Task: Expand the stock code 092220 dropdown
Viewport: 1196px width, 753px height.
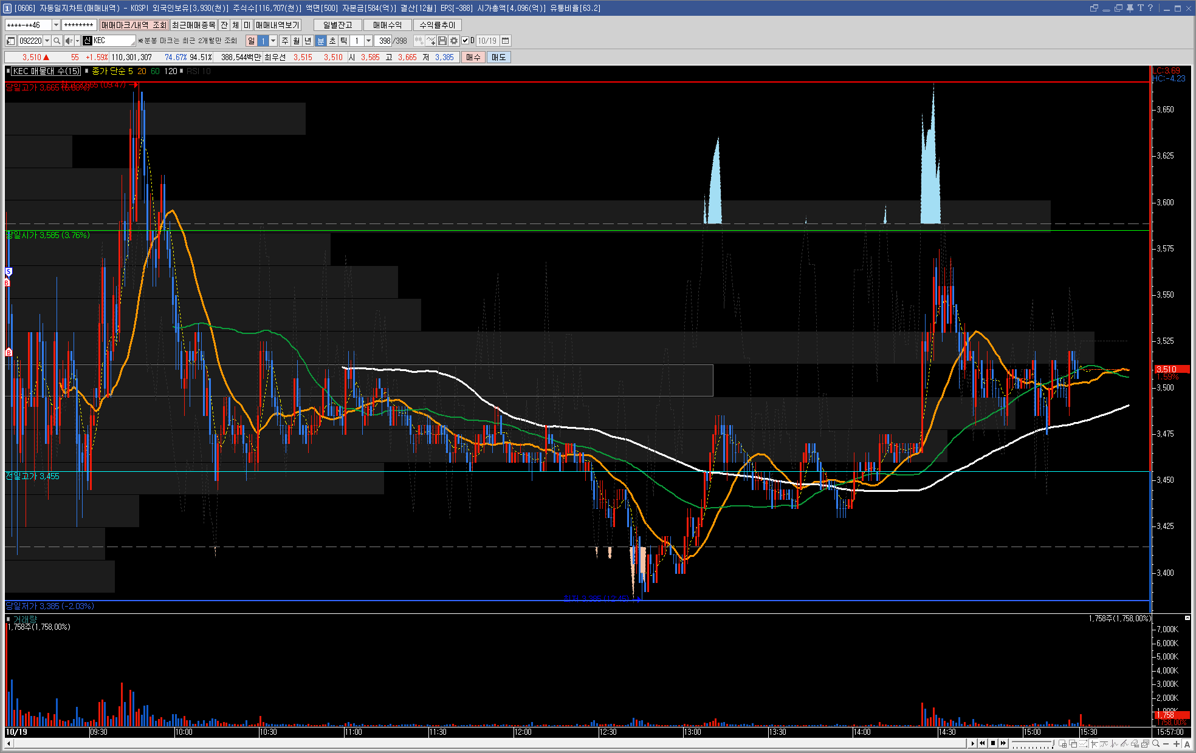Action: (x=47, y=41)
